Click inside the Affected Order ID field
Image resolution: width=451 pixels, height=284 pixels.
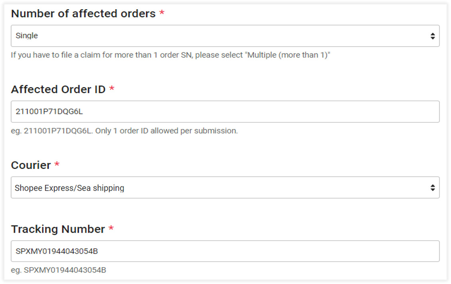pyautogui.click(x=225, y=112)
